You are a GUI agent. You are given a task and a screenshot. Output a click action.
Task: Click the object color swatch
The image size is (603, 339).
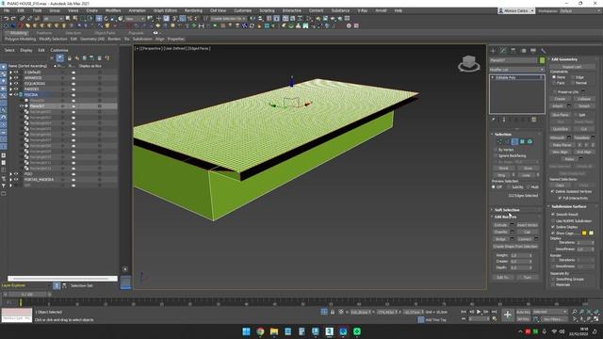click(x=542, y=60)
